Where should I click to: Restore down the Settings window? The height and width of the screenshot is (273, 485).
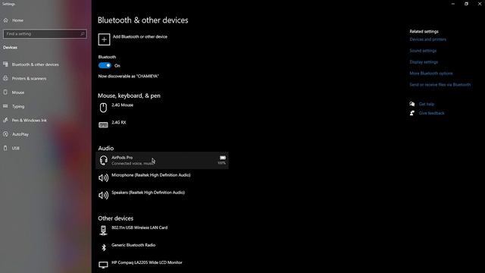point(466,4)
